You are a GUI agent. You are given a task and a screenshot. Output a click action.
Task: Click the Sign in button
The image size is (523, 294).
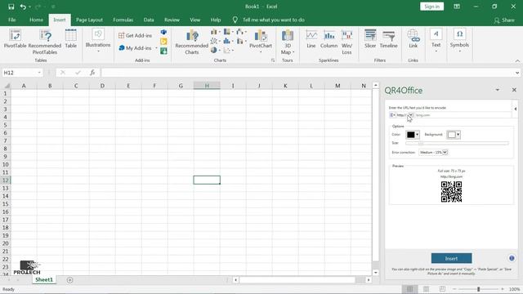click(x=431, y=7)
